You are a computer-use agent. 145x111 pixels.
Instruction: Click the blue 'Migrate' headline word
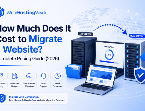tap(46, 39)
